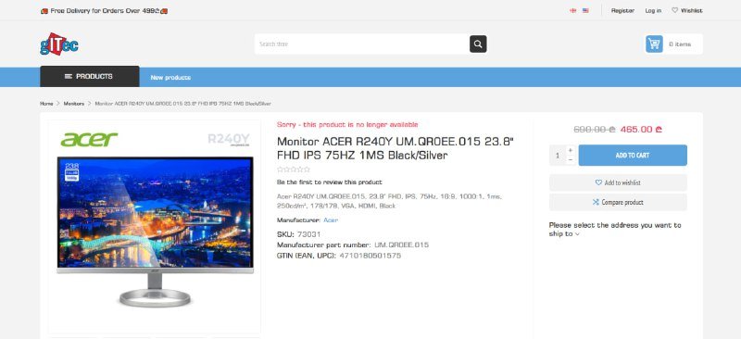Open the Acer manufacturer link
The width and height of the screenshot is (741, 339).
tap(331, 220)
